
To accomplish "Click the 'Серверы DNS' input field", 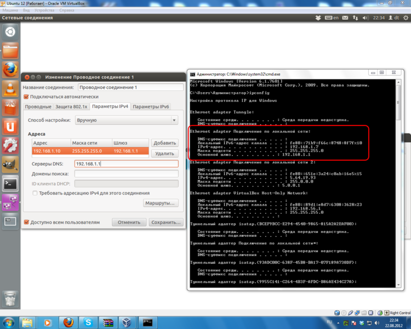I will coord(126,163).
